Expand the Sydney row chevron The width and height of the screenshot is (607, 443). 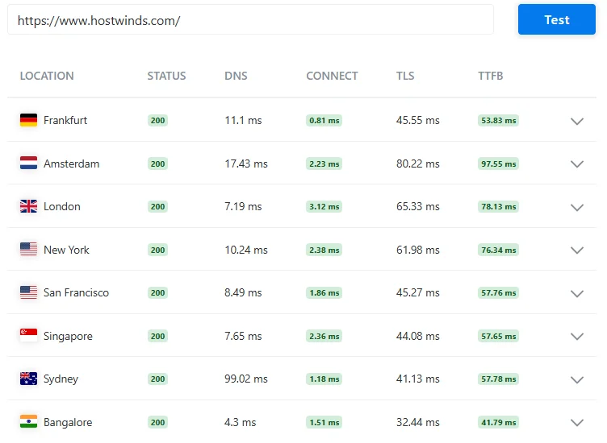pyautogui.click(x=577, y=379)
